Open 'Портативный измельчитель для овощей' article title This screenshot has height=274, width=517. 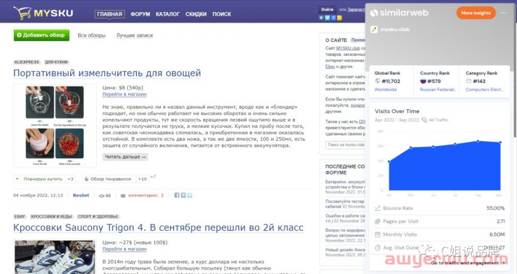click(107, 73)
